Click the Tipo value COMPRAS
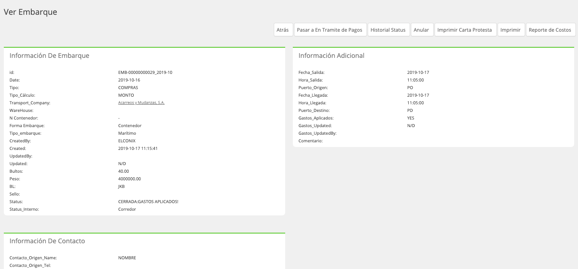The height and width of the screenshot is (269, 578). (128, 87)
